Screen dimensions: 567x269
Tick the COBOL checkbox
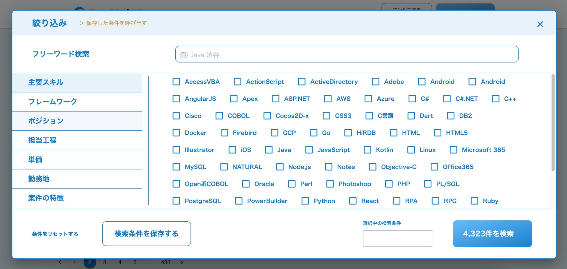click(x=219, y=116)
